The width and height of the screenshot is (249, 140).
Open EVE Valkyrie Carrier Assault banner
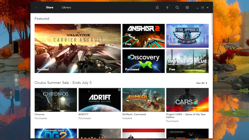[78, 48]
